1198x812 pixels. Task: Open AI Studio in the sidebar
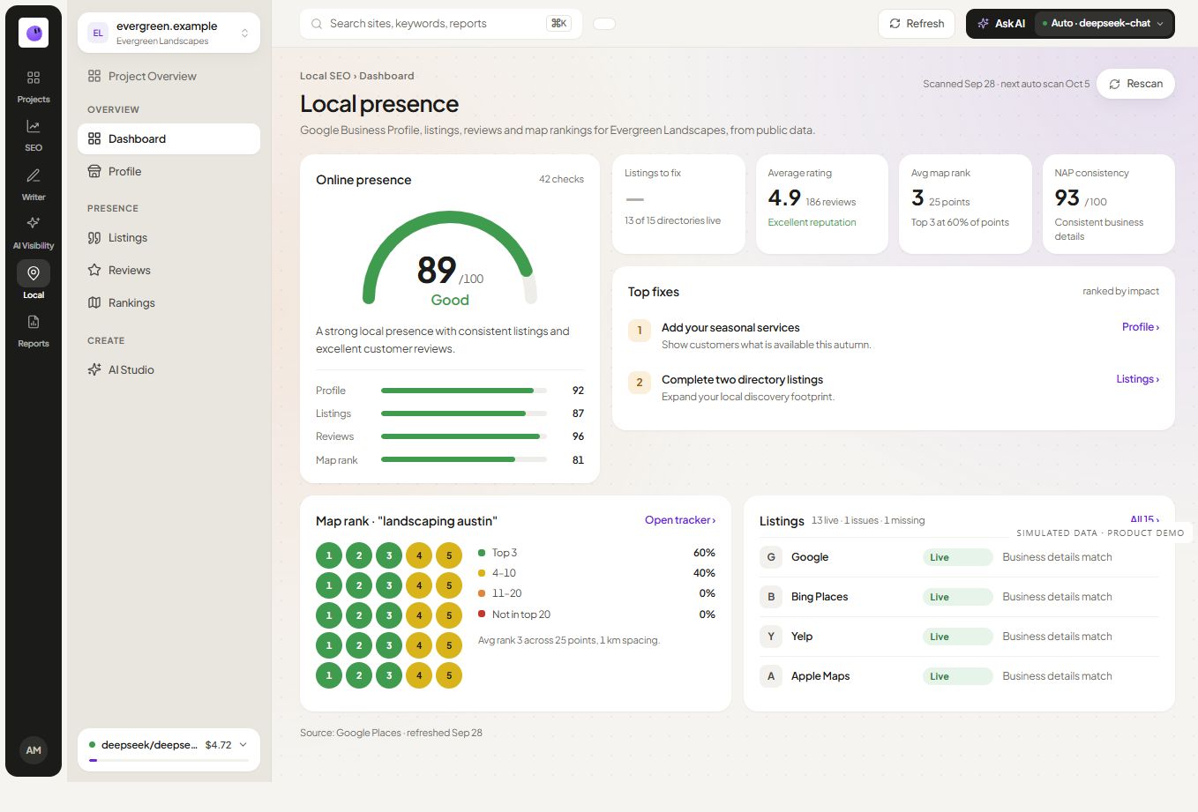pyautogui.click(x=168, y=369)
